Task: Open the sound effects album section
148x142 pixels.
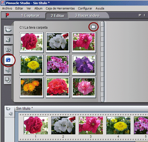Action: pyautogui.click(x=8, y=70)
